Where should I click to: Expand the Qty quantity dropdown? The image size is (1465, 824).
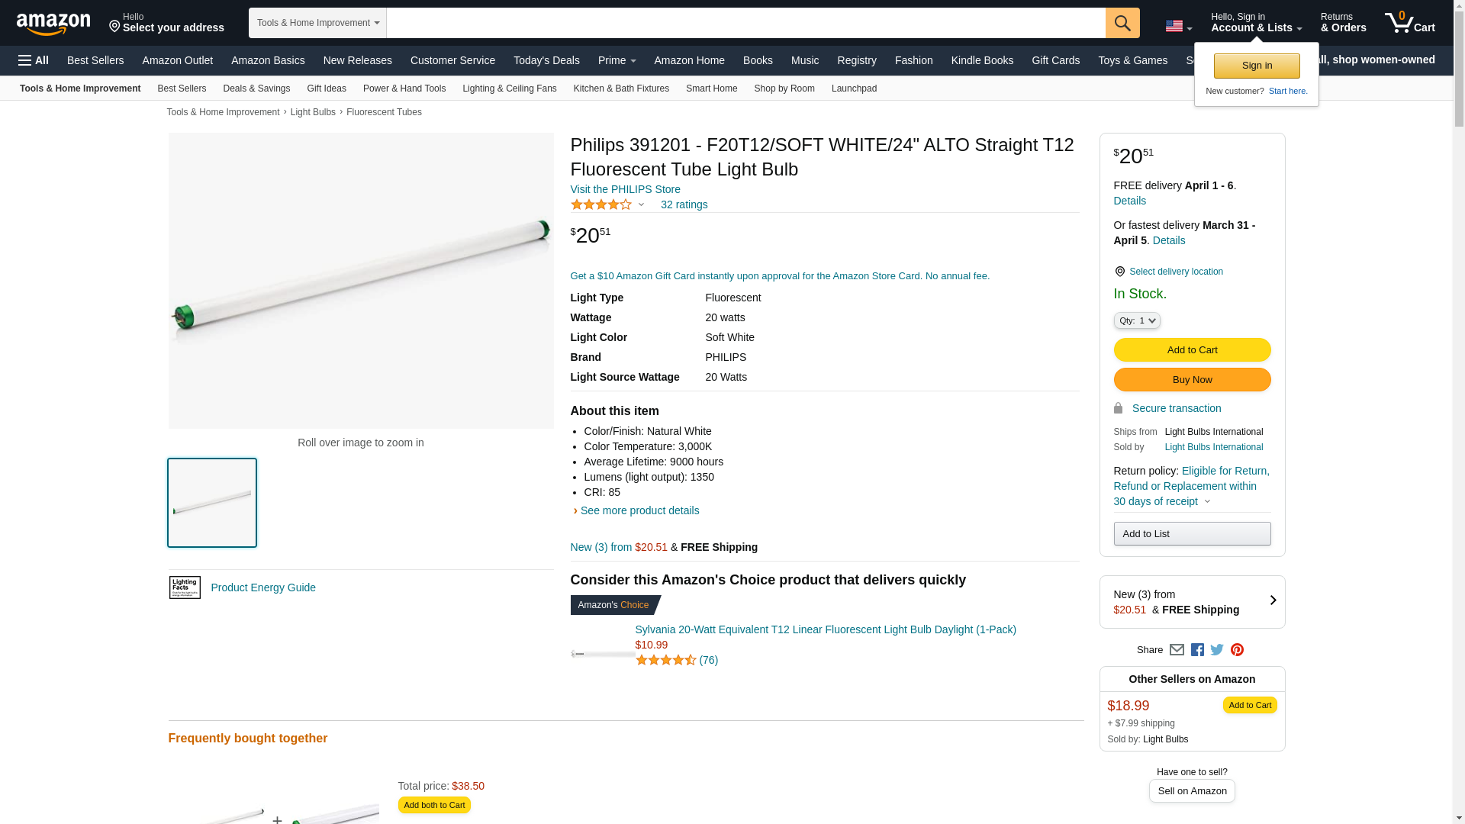[1136, 321]
